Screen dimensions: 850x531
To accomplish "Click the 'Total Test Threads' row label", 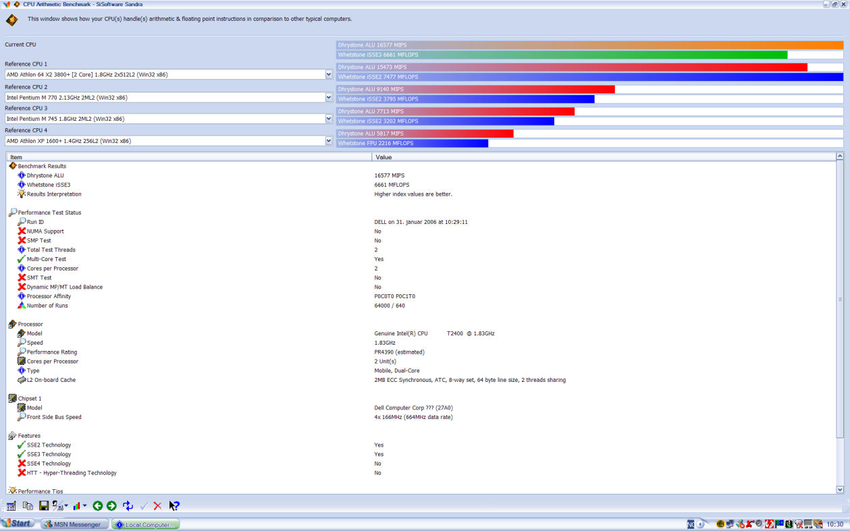I will click(51, 250).
